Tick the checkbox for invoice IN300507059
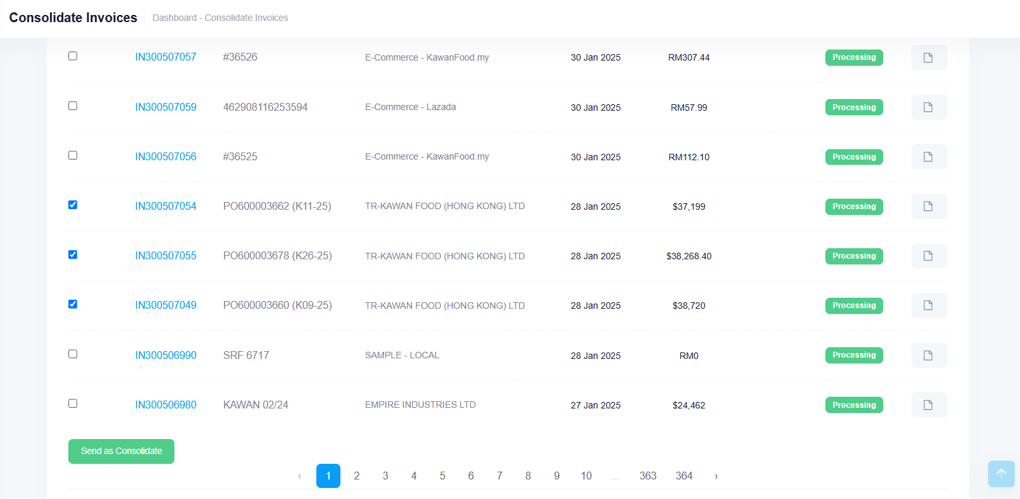Image resolution: width=1020 pixels, height=499 pixels. pyautogui.click(x=73, y=106)
